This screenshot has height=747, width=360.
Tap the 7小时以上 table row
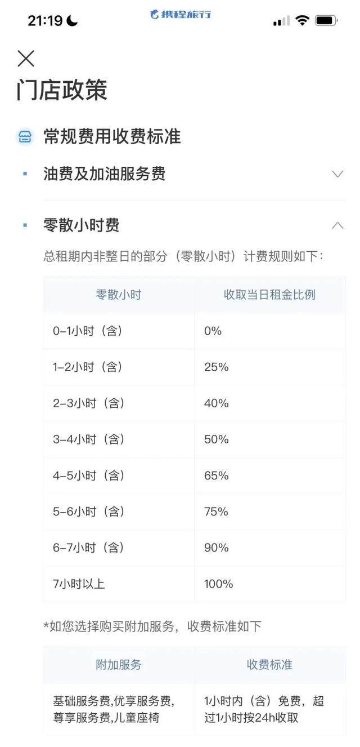[194, 584]
